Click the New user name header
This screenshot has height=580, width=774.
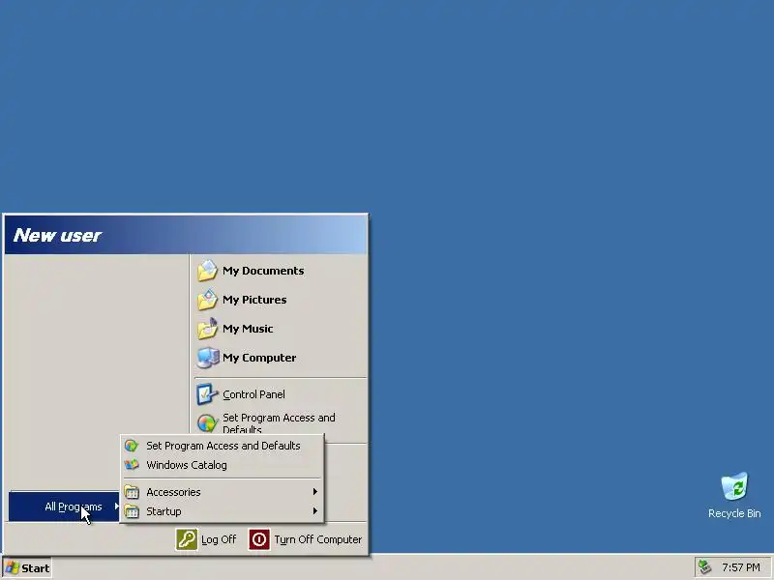pyautogui.click(x=57, y=235)
